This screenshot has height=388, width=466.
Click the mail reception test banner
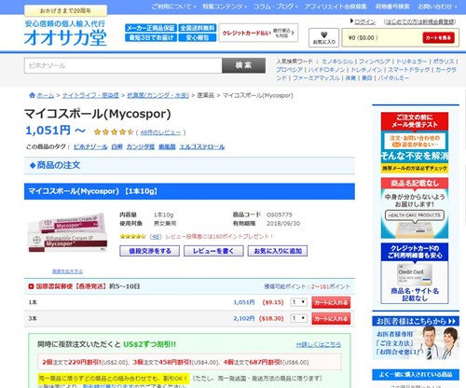point(415,143)
